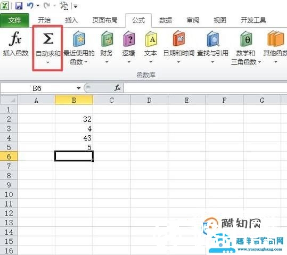
Task: Open the Undo history dropdown arrow
Action: 38,5
